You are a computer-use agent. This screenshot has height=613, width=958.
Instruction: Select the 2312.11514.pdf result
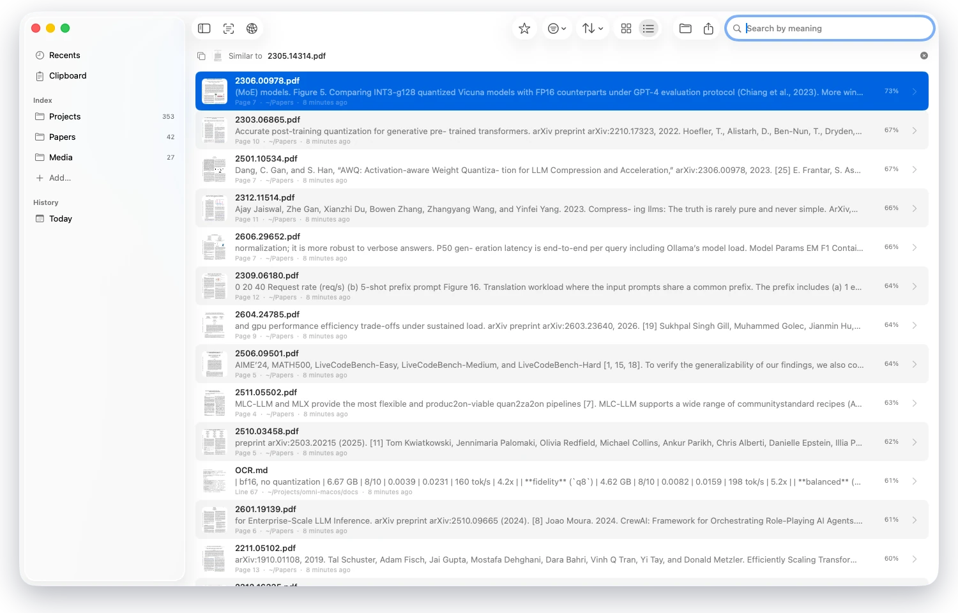pyautogui.click(x=562, y=208)
